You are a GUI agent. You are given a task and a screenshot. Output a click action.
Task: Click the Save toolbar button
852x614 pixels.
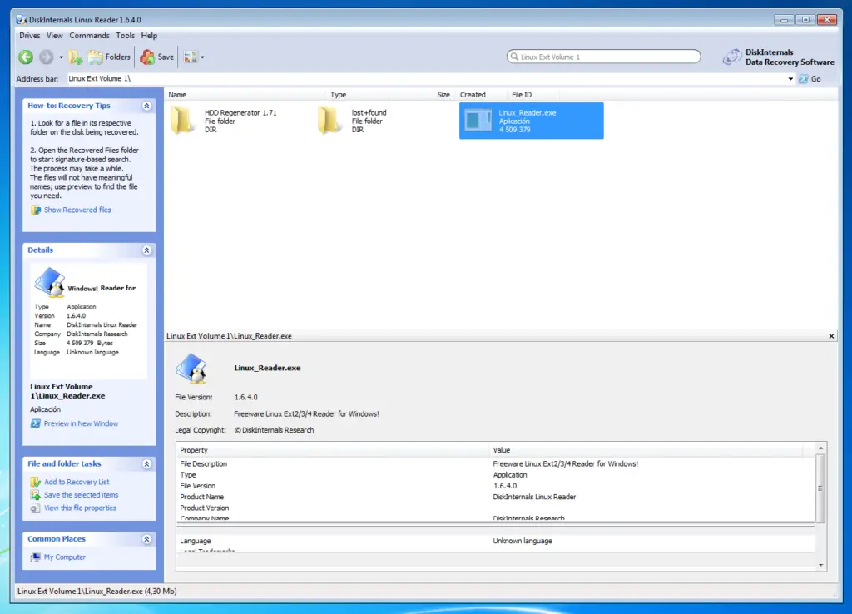(157, 57)
